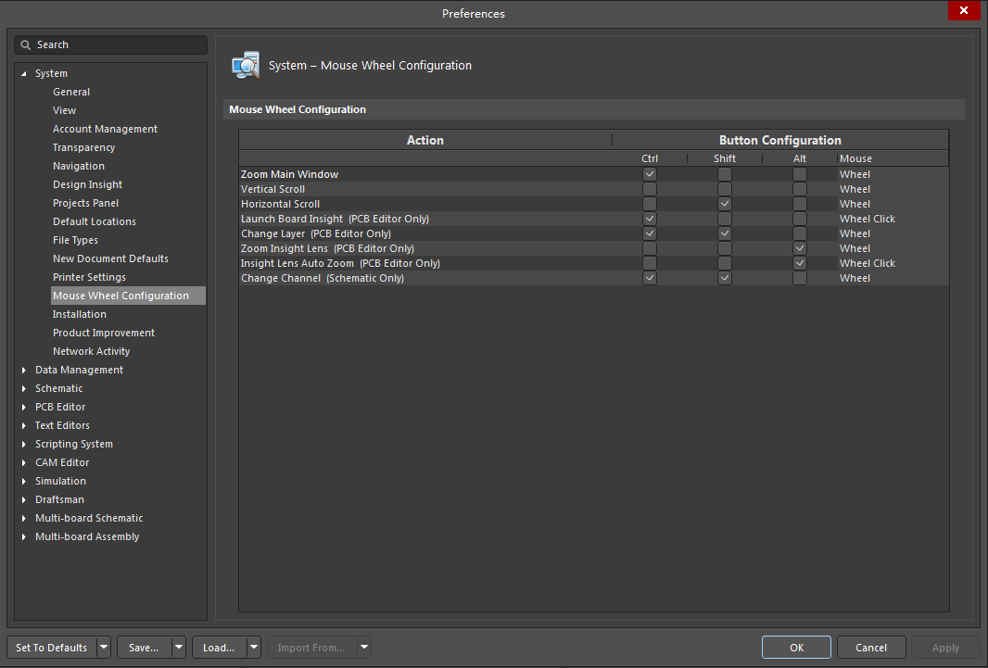This screenshot has width=988, height=668.
Task: Toggle Alt for Insight Lens Auto Zoom
Action: [x=799, y=263]
